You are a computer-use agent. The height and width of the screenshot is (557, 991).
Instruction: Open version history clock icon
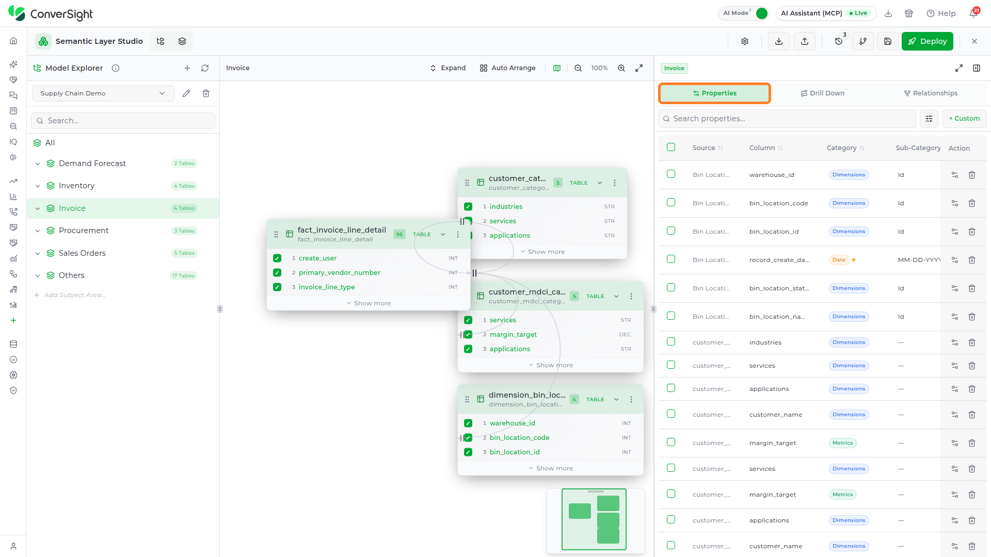[x=839, y=41]
